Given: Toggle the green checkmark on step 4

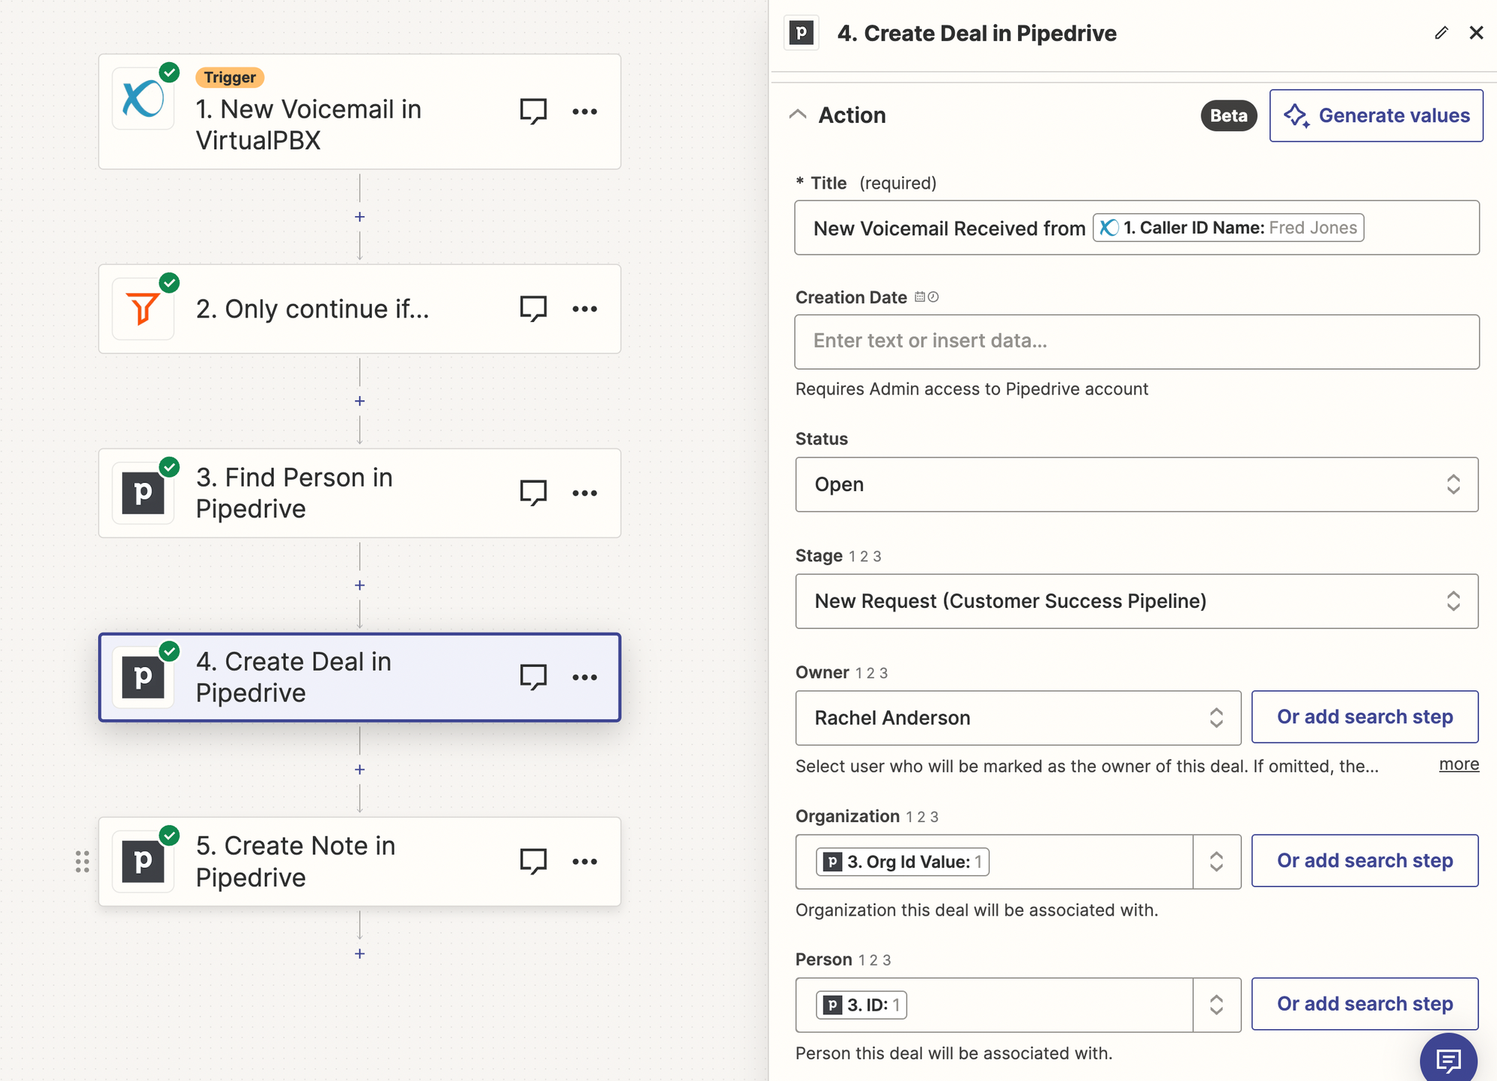Looking at the screenshot, I should click(x=168, y=648).
